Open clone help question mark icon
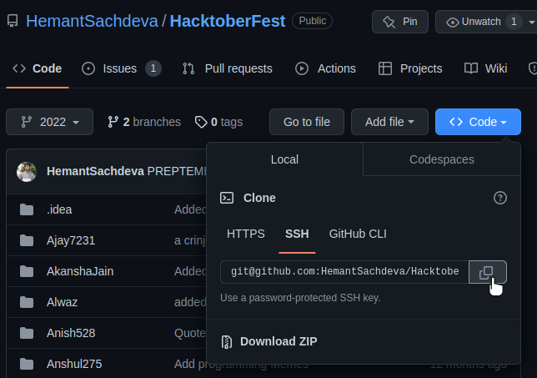Image resolution: width=537 pixels, height=378 pixels. (x=500, y=198)
